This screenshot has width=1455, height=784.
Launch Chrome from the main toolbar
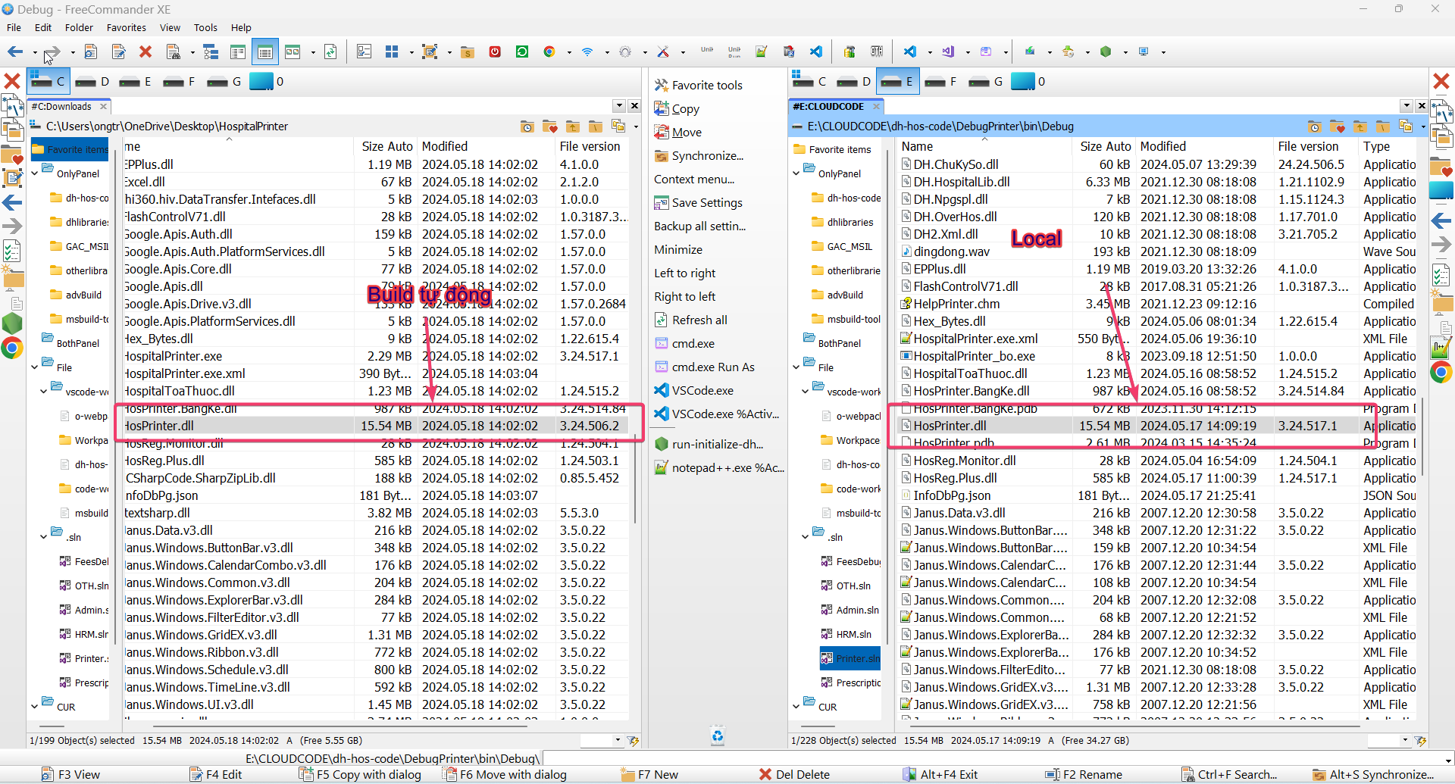549,52
